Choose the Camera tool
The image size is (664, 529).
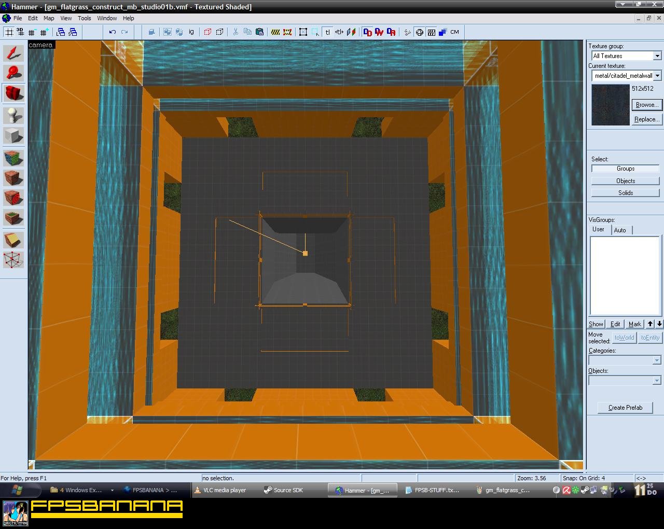[x=13, y=93]
